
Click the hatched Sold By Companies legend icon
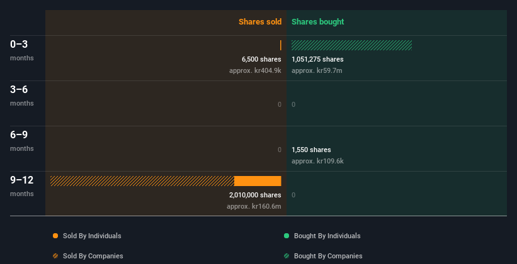click(55, 256)
